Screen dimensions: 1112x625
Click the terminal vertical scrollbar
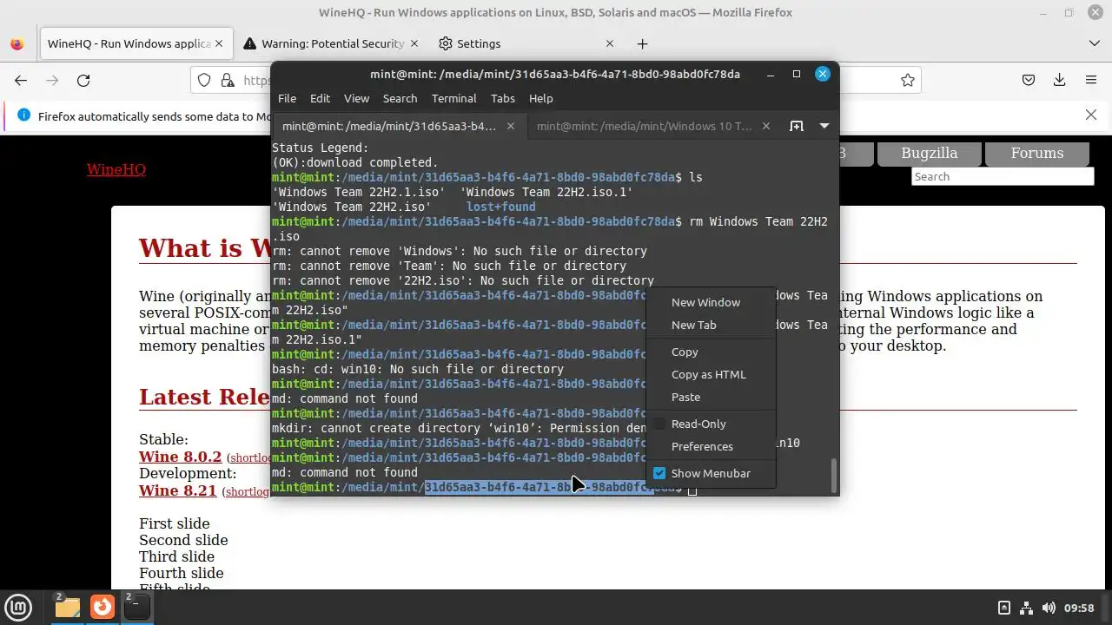[834, 475]
